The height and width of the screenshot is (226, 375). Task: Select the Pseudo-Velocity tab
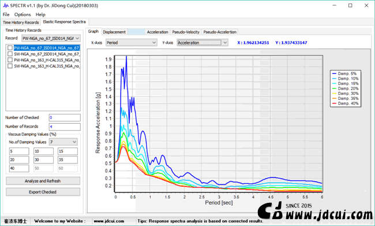186,32
